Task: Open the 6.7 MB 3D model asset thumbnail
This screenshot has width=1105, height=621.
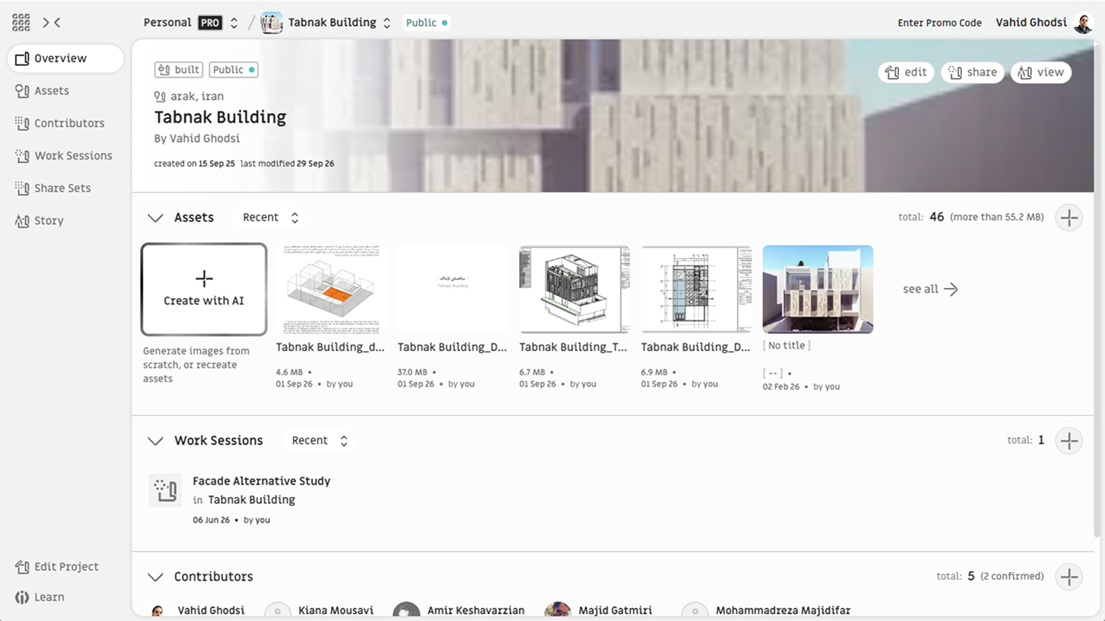Action: 574,290
